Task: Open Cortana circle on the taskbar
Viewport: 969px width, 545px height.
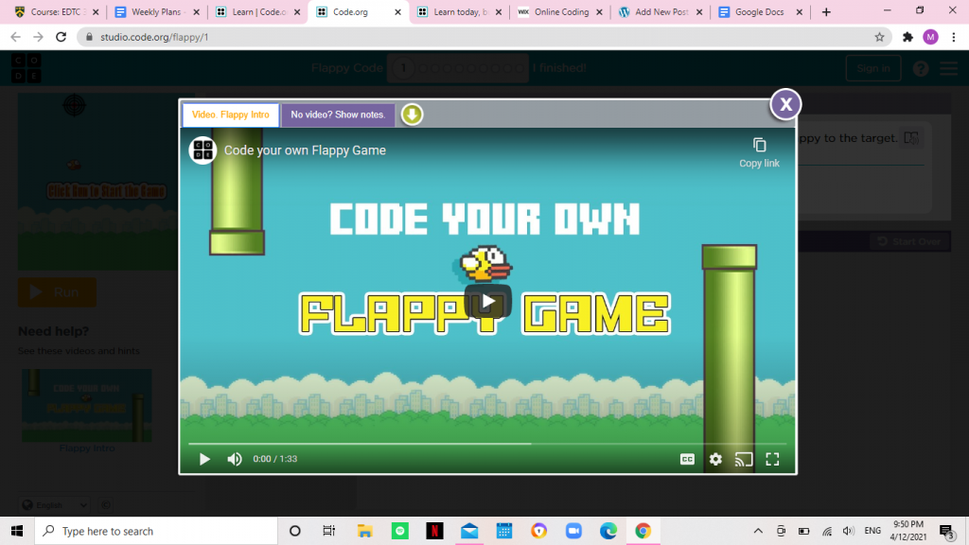Action: (x=295, y=531)
